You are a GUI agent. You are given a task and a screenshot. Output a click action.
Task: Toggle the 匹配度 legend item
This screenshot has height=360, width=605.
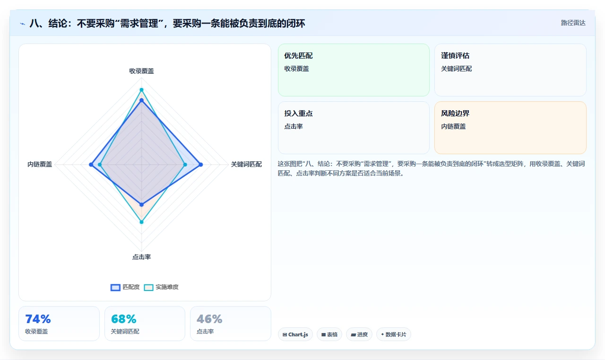point(125,287)
